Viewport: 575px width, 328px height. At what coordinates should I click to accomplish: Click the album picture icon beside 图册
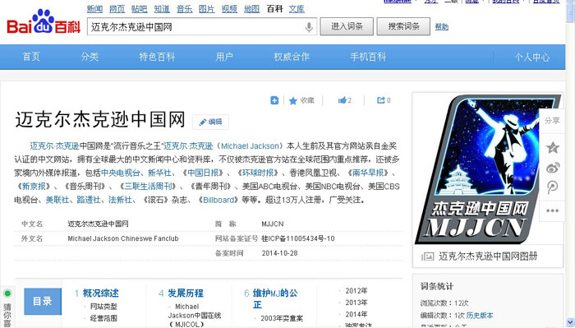point(428,256)
